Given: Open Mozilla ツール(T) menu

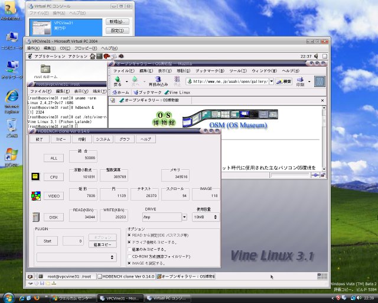Looking at the screenshot, I should (x=238, y=71).
